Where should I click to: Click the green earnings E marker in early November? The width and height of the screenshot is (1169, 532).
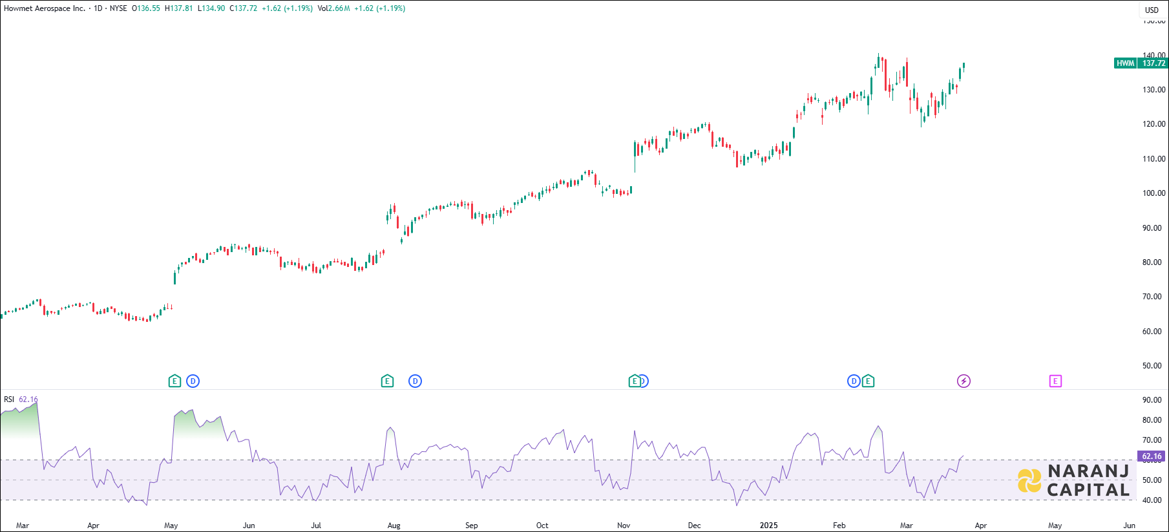635,381
